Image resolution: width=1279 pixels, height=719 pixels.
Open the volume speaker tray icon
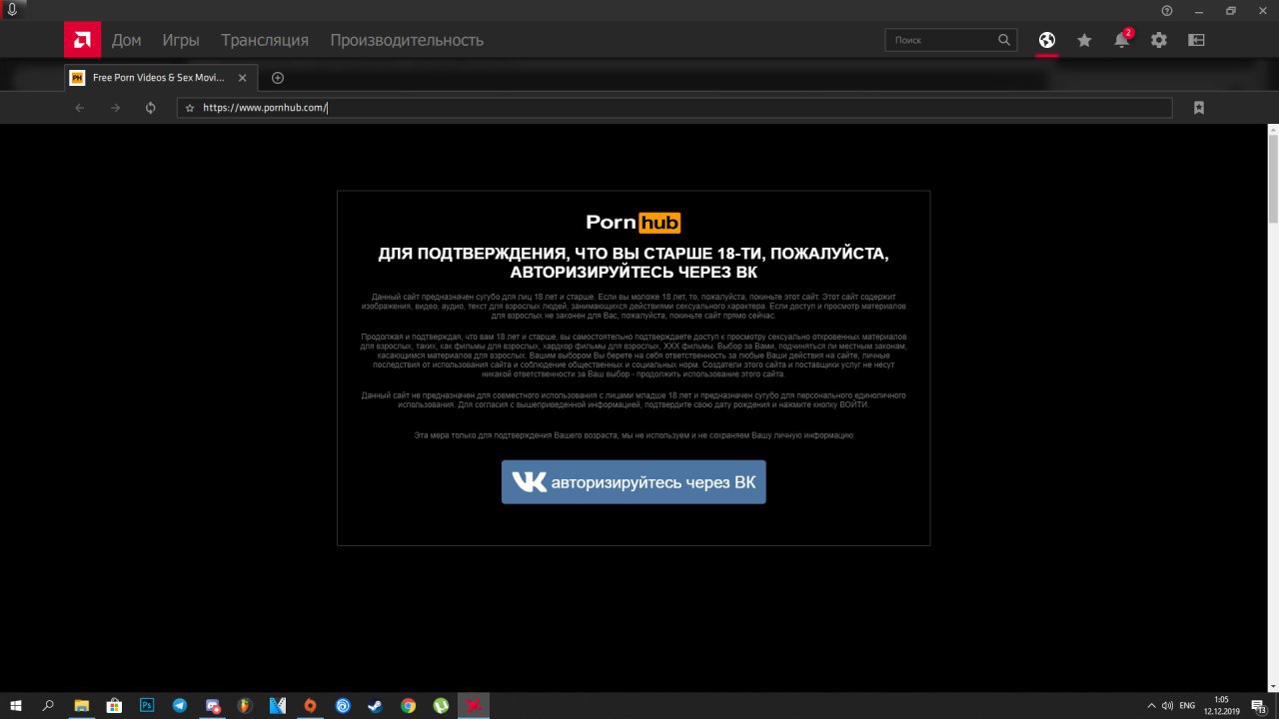click(x=1167, y=705)
